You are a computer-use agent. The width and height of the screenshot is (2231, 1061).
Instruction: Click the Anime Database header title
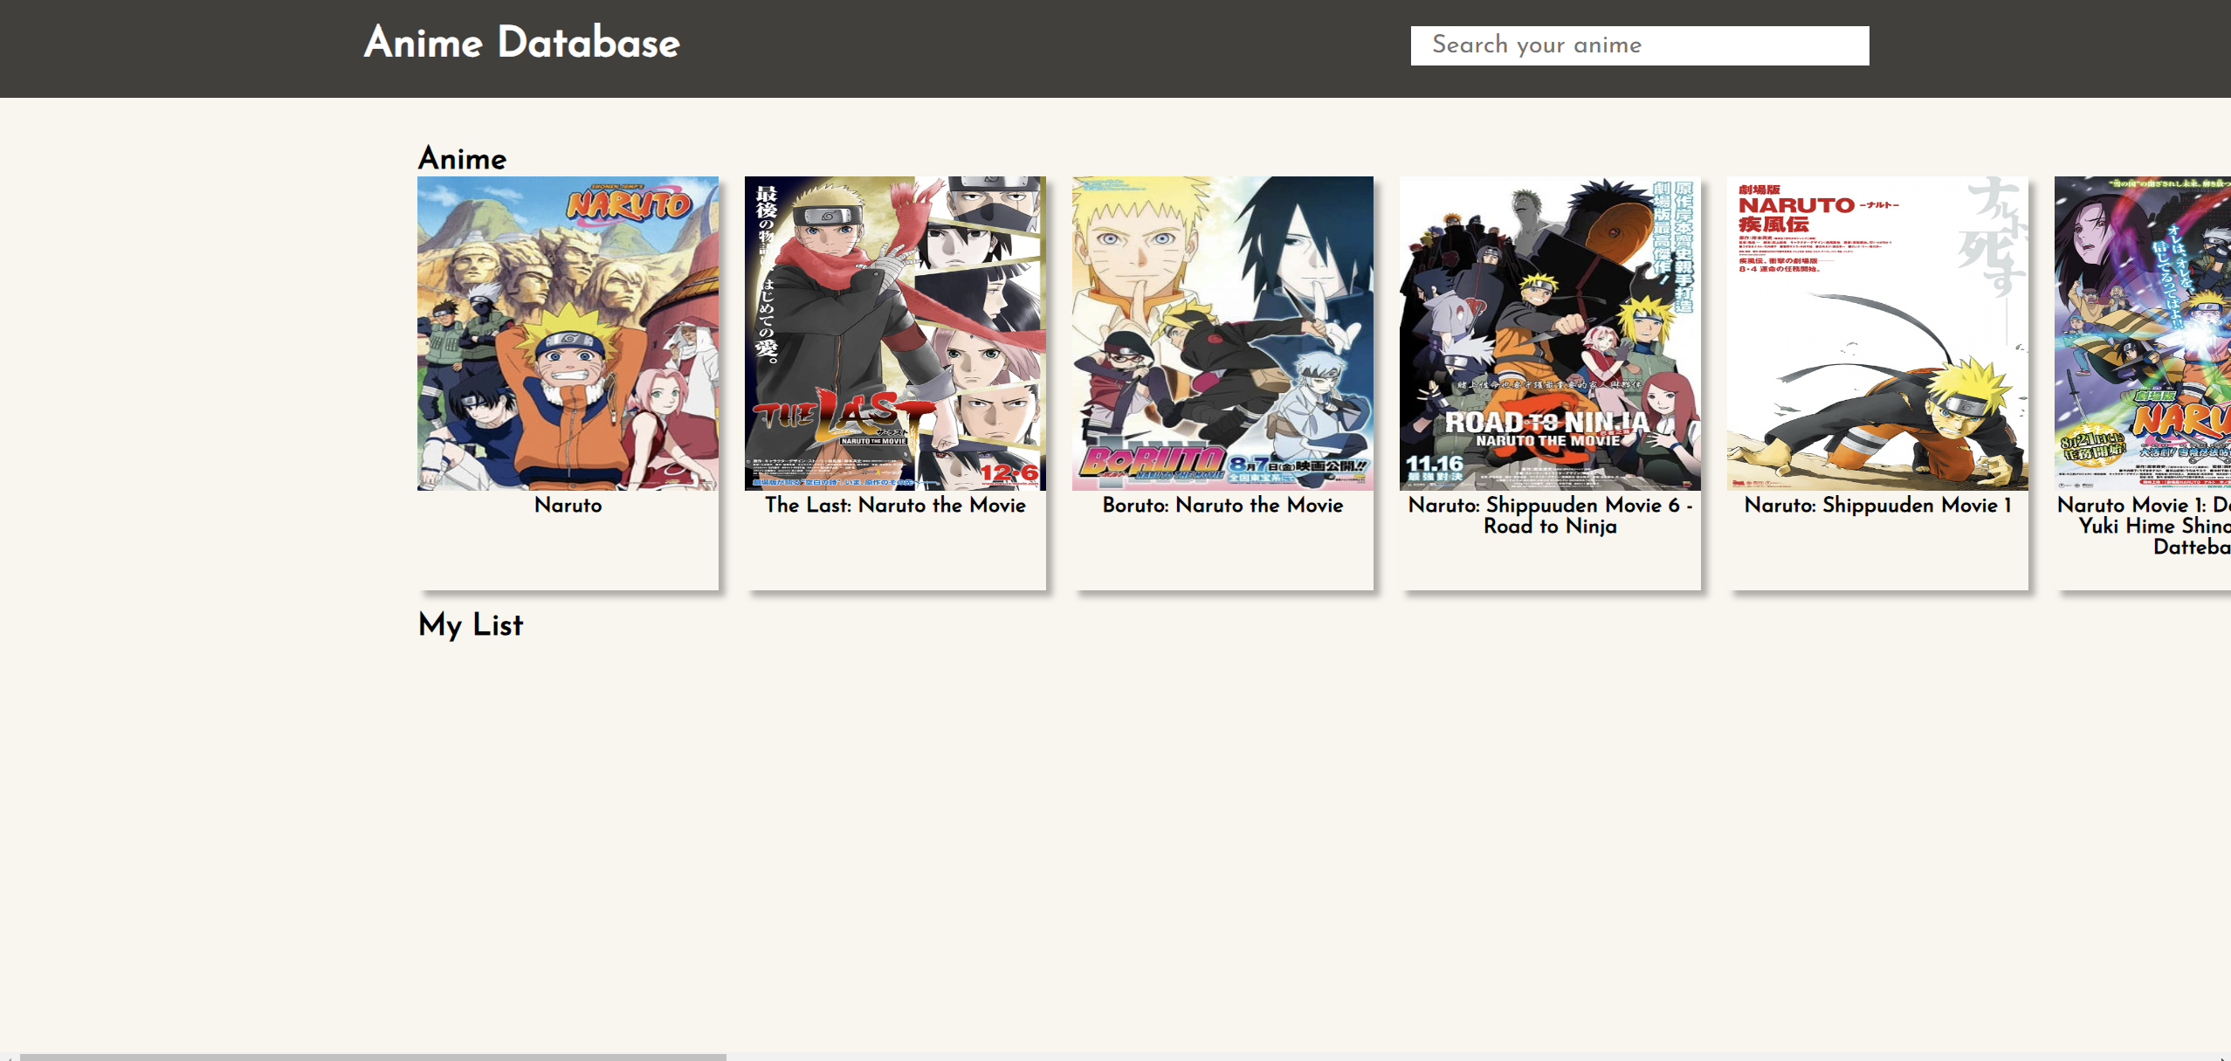520,43
